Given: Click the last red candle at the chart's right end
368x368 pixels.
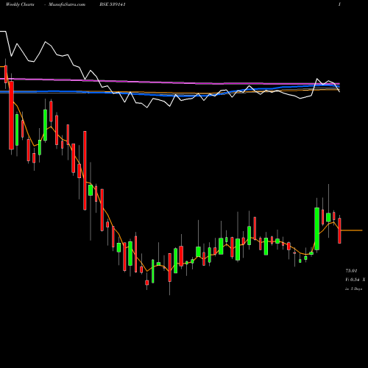Looking at the screenshot, I should pyautogui.click(x=339, y=230).
